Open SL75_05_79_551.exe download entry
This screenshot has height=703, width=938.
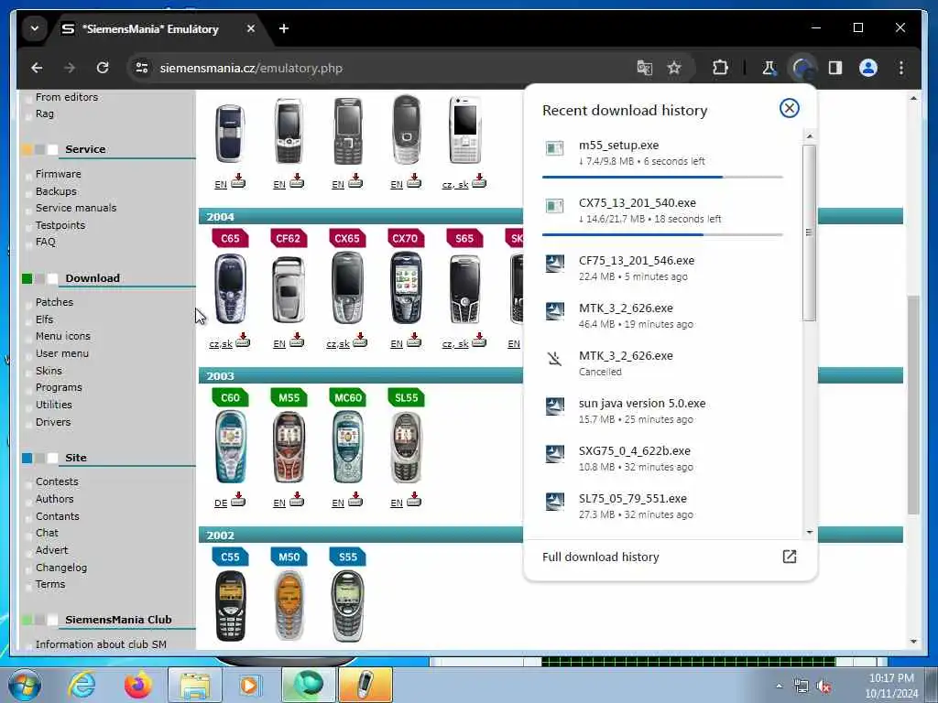click(662, 506)
